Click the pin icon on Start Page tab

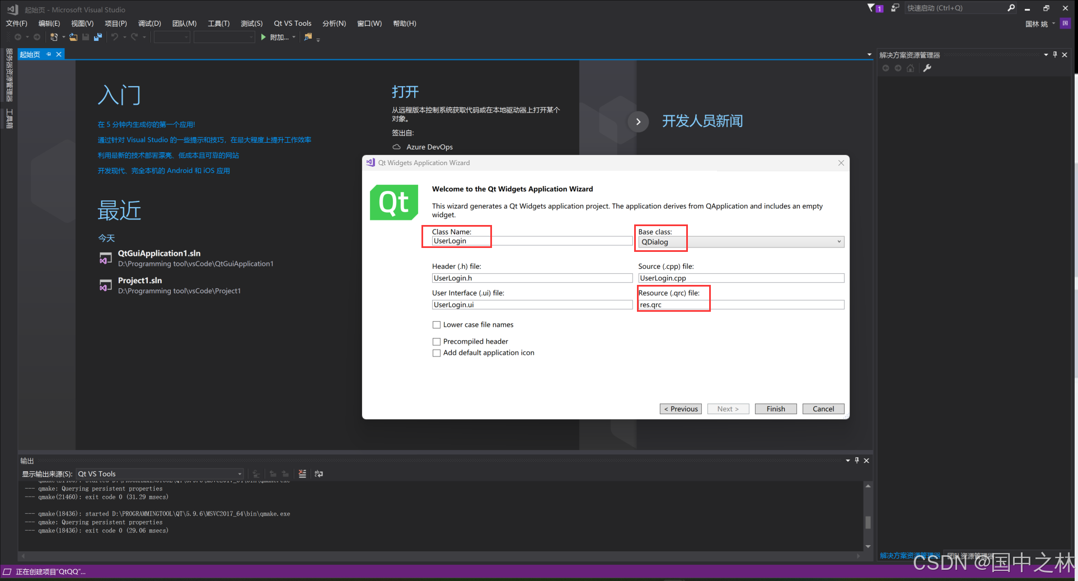tap(49, 54)
